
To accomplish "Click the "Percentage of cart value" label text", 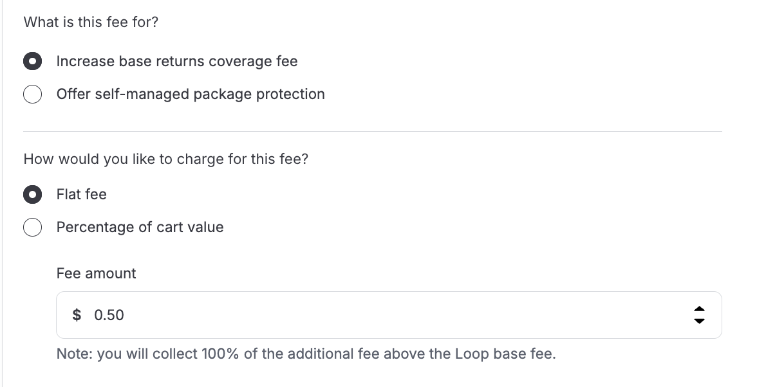I will [140, 228].
